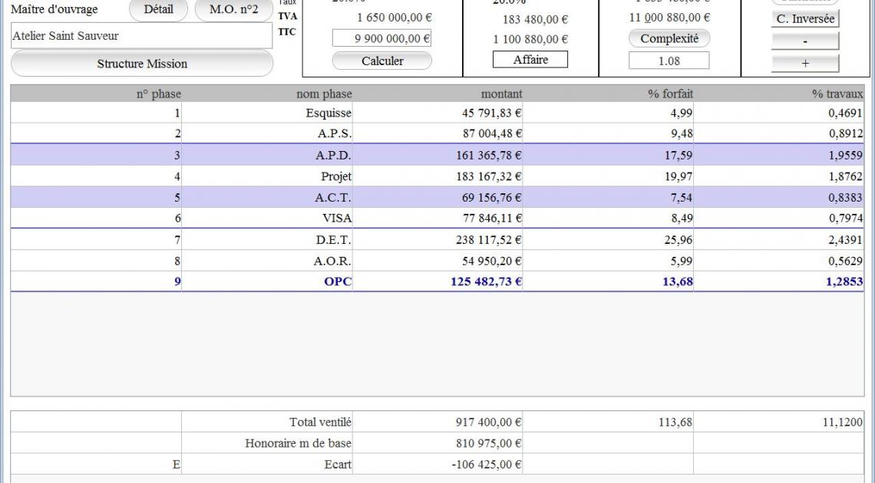The height and width of the screenshot is (483, 875).
Task: Open Structure Mission
Action: pyautogui.click(x=142, y=64)
